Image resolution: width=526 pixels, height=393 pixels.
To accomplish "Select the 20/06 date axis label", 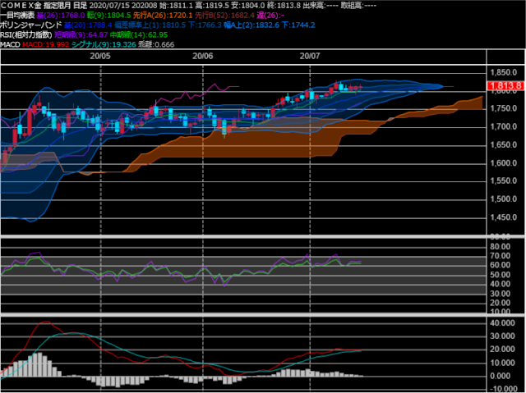I will [x=203, y=57].
